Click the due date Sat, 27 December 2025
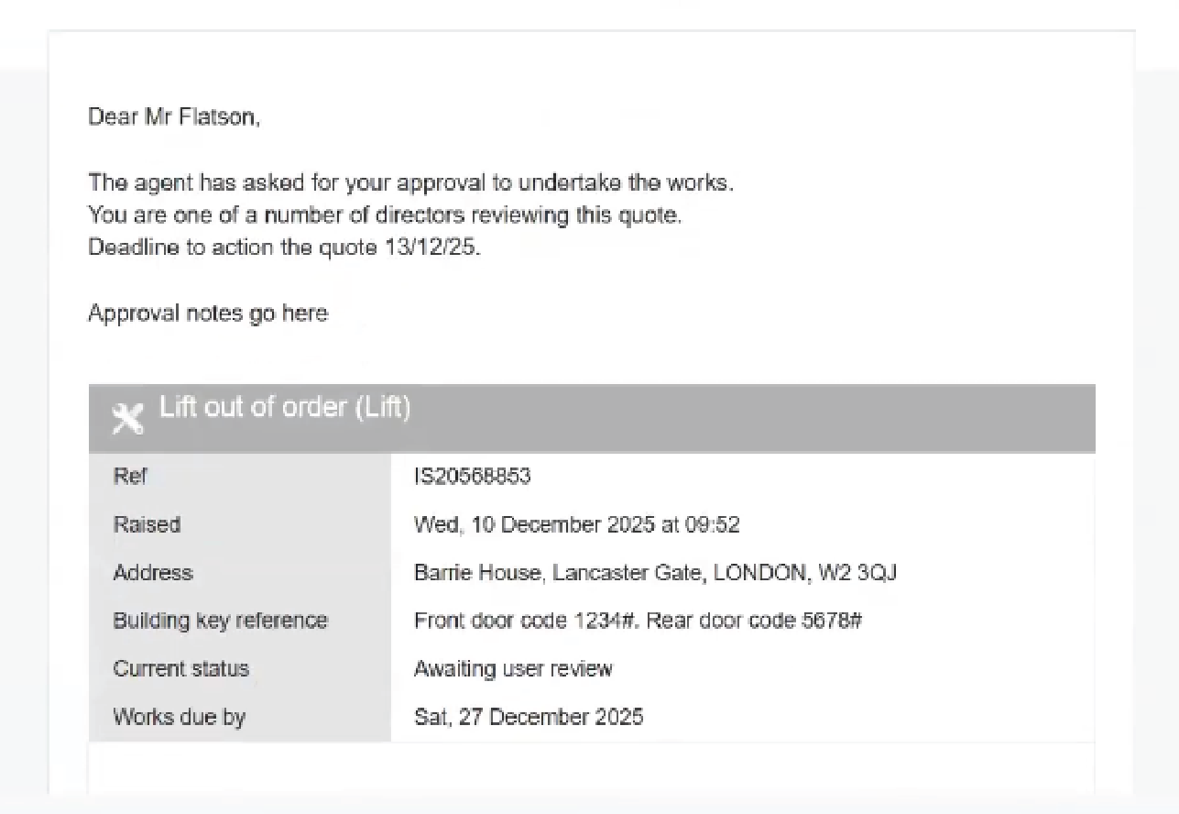 [529, 716]
